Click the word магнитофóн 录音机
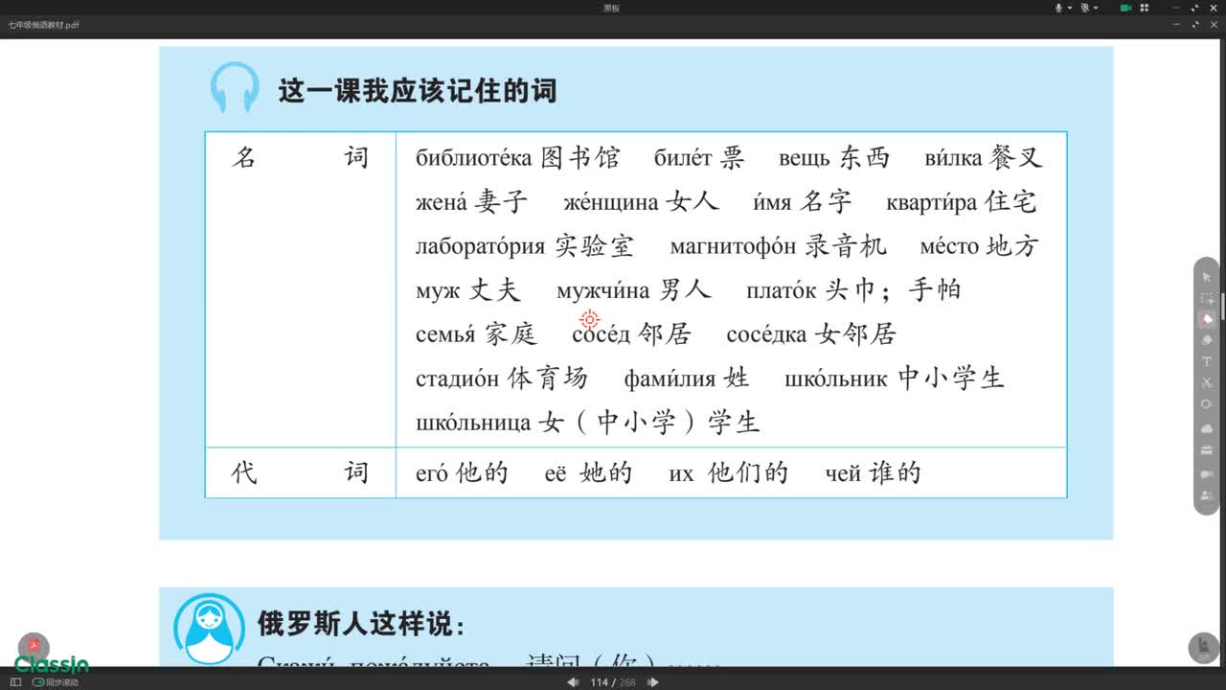This screenshot has width=1226, height=690. 778,246
